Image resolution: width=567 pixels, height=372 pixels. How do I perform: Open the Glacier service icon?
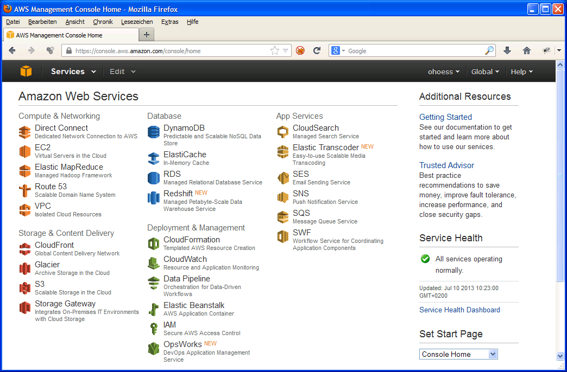pos(24,269)
